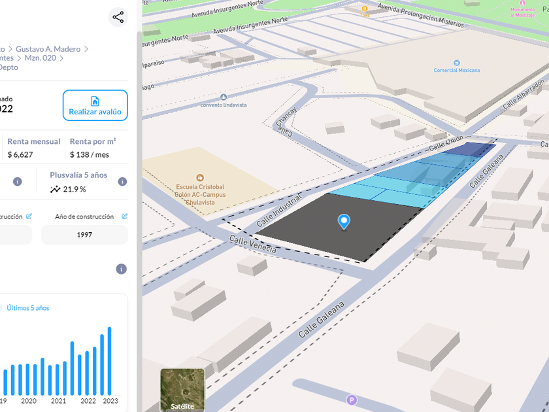The width and height of the screenshot is (549, 412).
Task: Open the Gustavo A. Madero breadcrumb
Action: (x=48, y=49)
